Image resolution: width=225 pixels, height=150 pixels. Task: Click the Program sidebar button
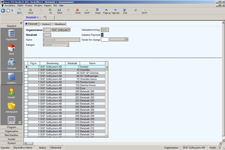tap(11, 127)
